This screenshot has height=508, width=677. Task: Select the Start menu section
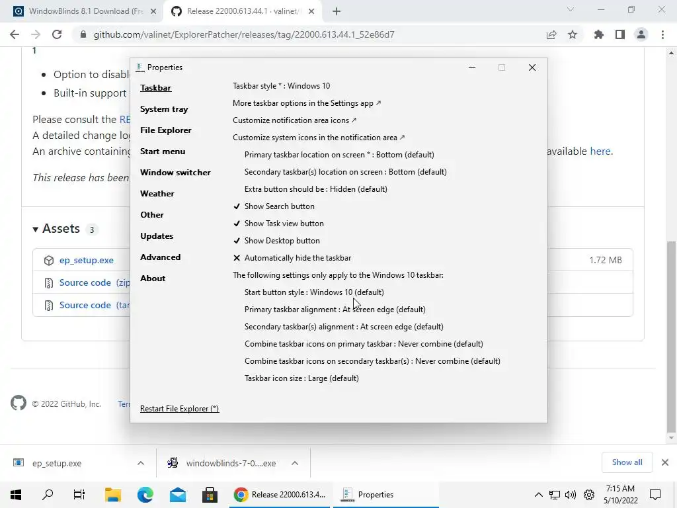point(163,151)
